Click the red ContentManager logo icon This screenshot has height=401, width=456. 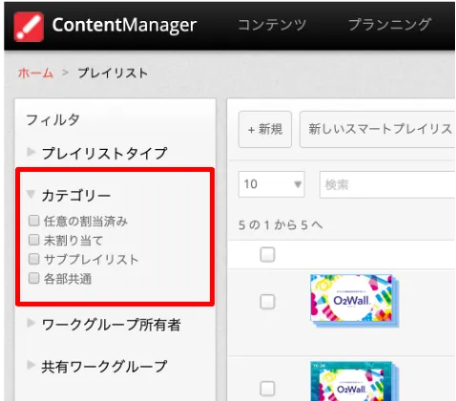click(29, 27)
